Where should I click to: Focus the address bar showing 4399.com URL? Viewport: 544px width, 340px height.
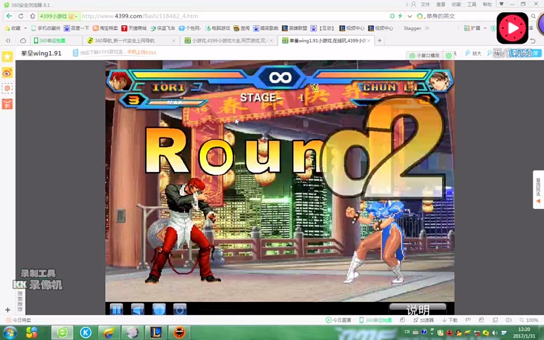click(233, 16)
